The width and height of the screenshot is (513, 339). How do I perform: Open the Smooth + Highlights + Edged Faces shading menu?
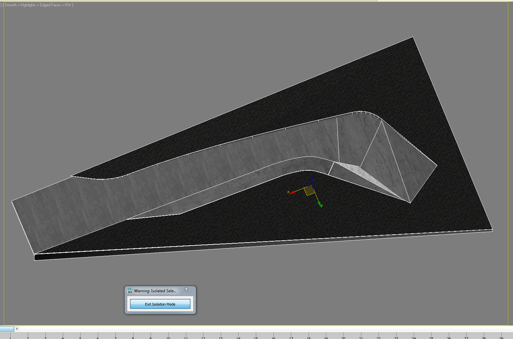[x=39, y=5]
